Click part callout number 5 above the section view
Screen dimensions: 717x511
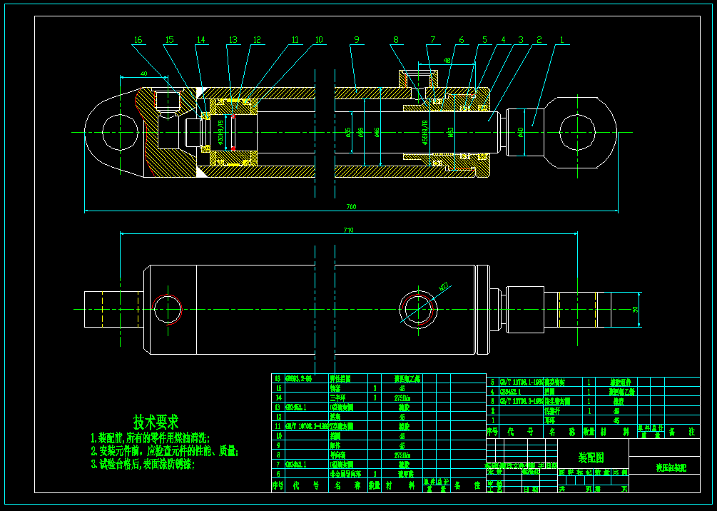click(484, 40)
